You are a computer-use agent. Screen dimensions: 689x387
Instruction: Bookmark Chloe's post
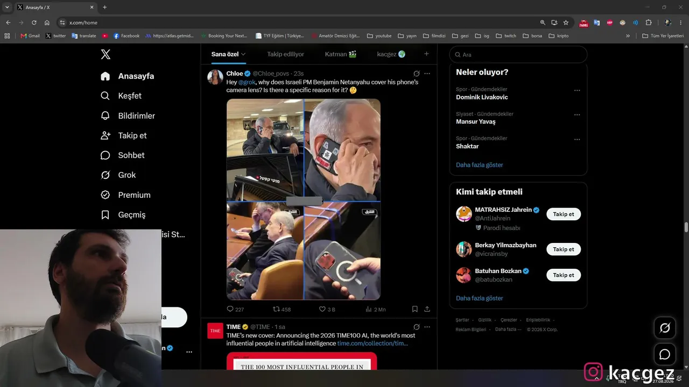(x=415, y=309)
